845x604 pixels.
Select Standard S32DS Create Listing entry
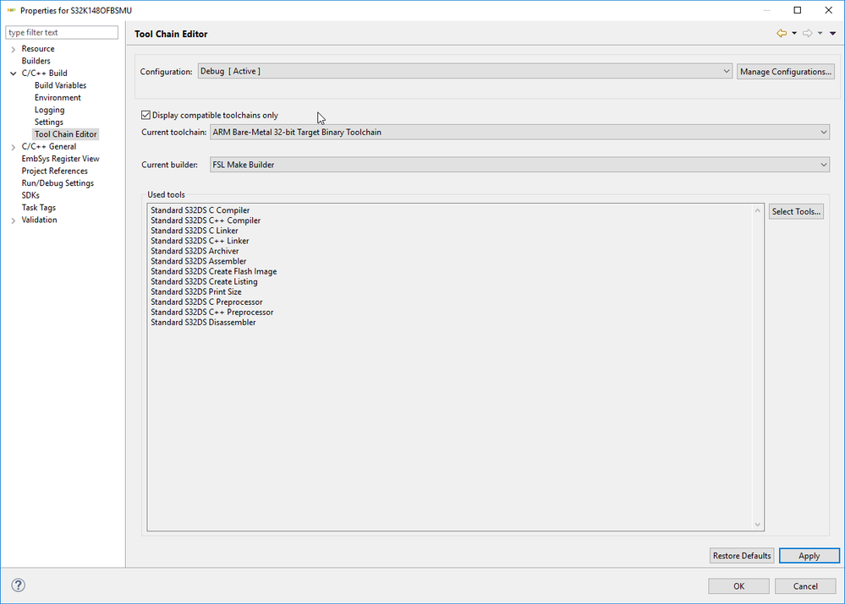click(x=204, y=282)
